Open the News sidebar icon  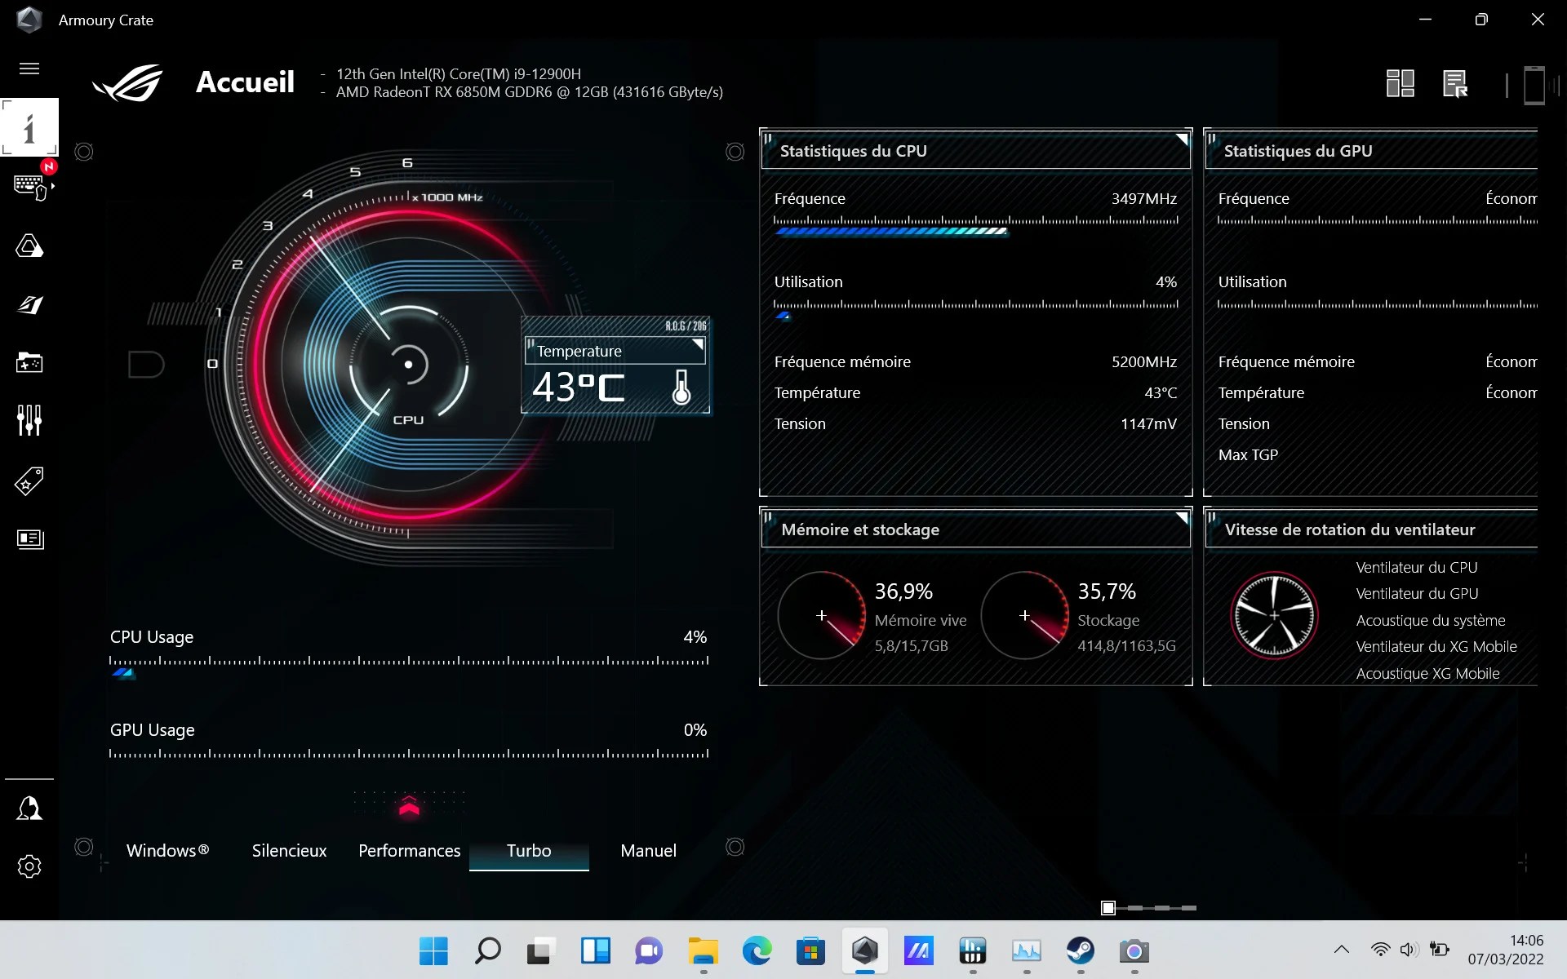click(29, 539)
